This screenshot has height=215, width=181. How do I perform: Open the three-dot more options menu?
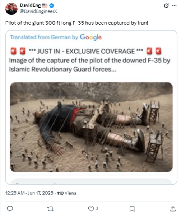pyautogui.click(x=174, y=6)
